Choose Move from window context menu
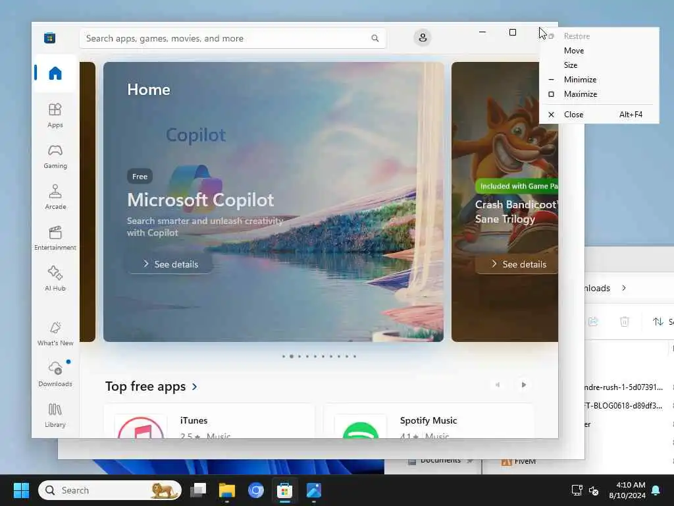Screen dimensions: 674x506 coord(599,51)
